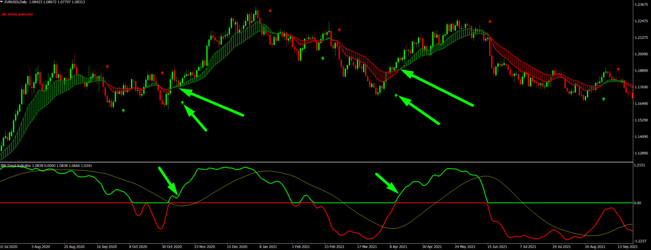Click the 1.23675 price axis label
Image resolution: width=651 pixels, height=250 pixels.
click(x=641, y=5)
